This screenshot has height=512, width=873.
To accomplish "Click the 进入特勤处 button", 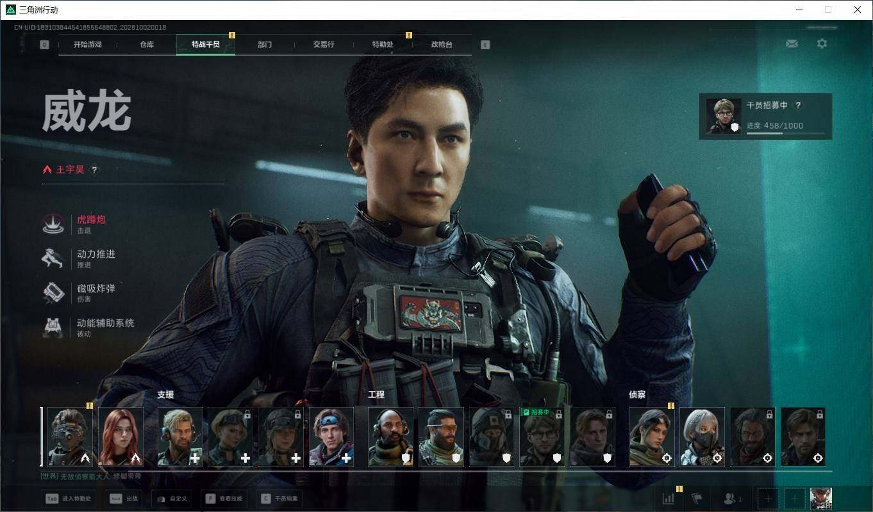I will (x=69, y=499).
